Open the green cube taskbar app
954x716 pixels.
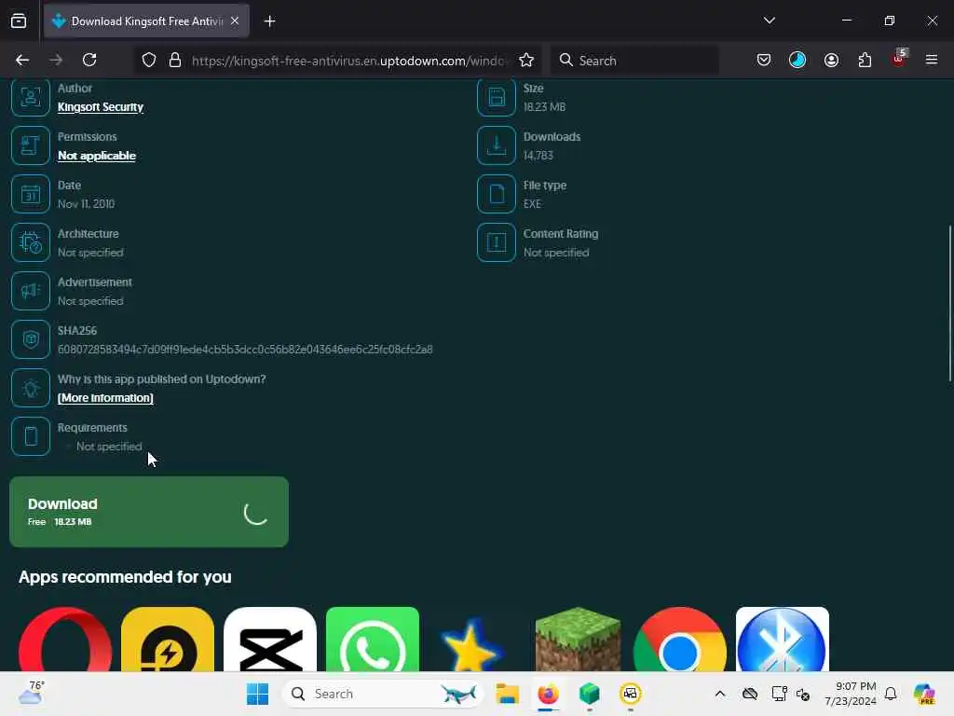(x=589, y=694)
